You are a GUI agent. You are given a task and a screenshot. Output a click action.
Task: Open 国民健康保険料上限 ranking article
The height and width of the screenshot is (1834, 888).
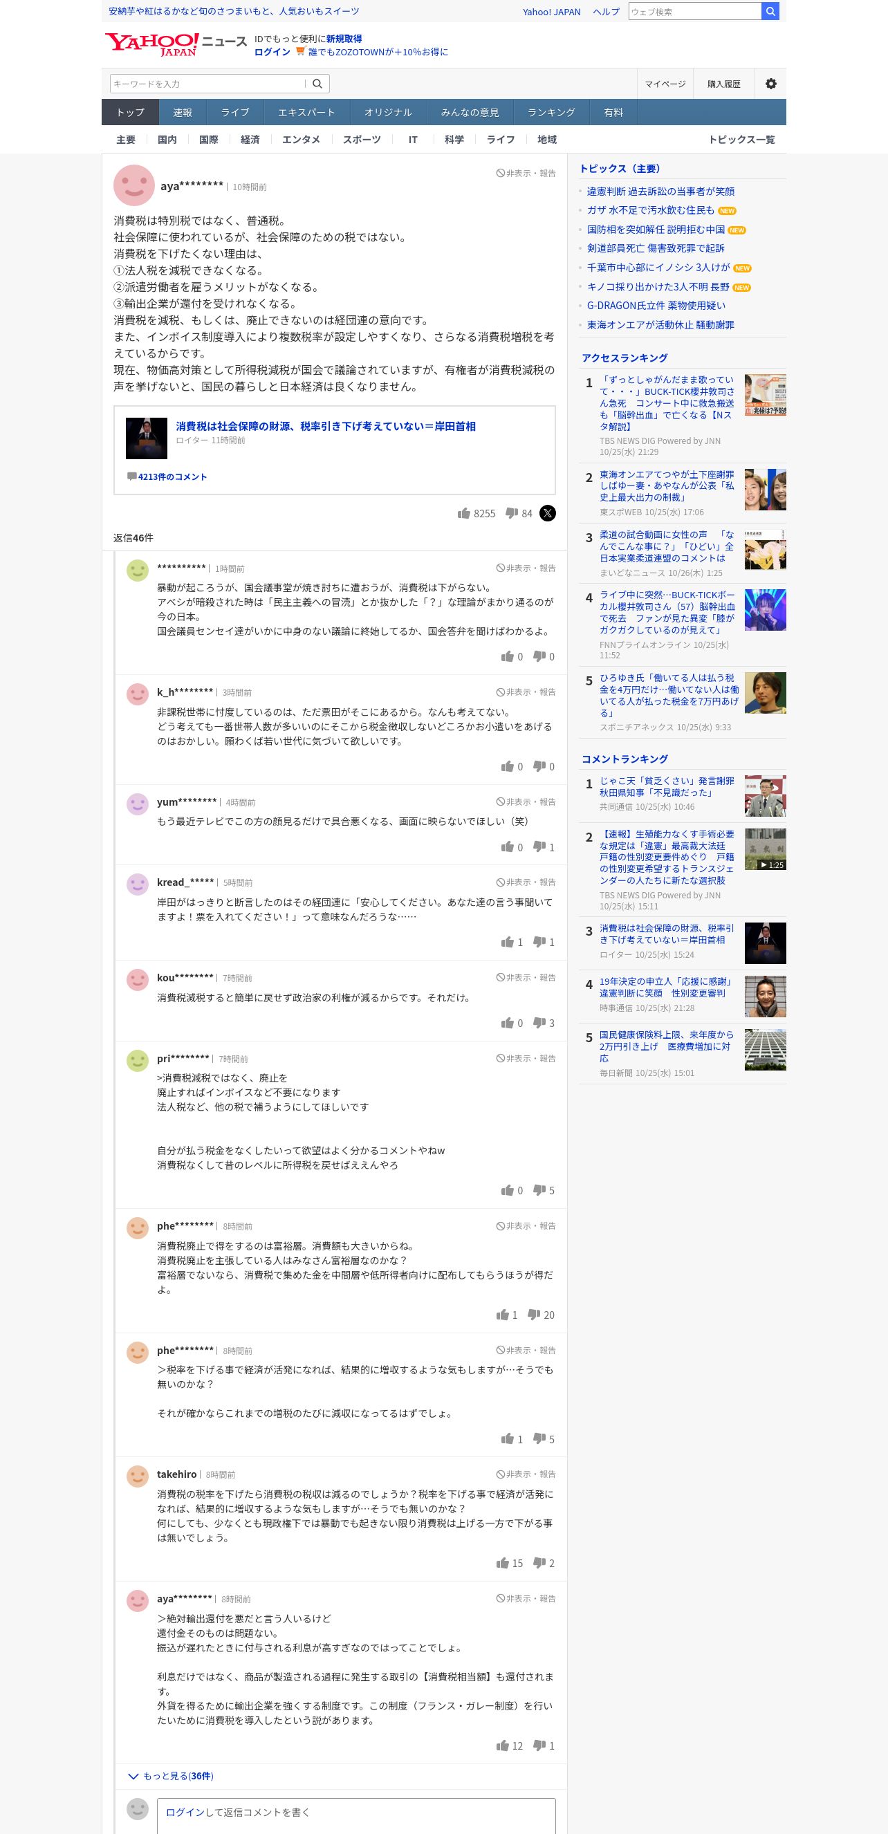point(667,1046)
